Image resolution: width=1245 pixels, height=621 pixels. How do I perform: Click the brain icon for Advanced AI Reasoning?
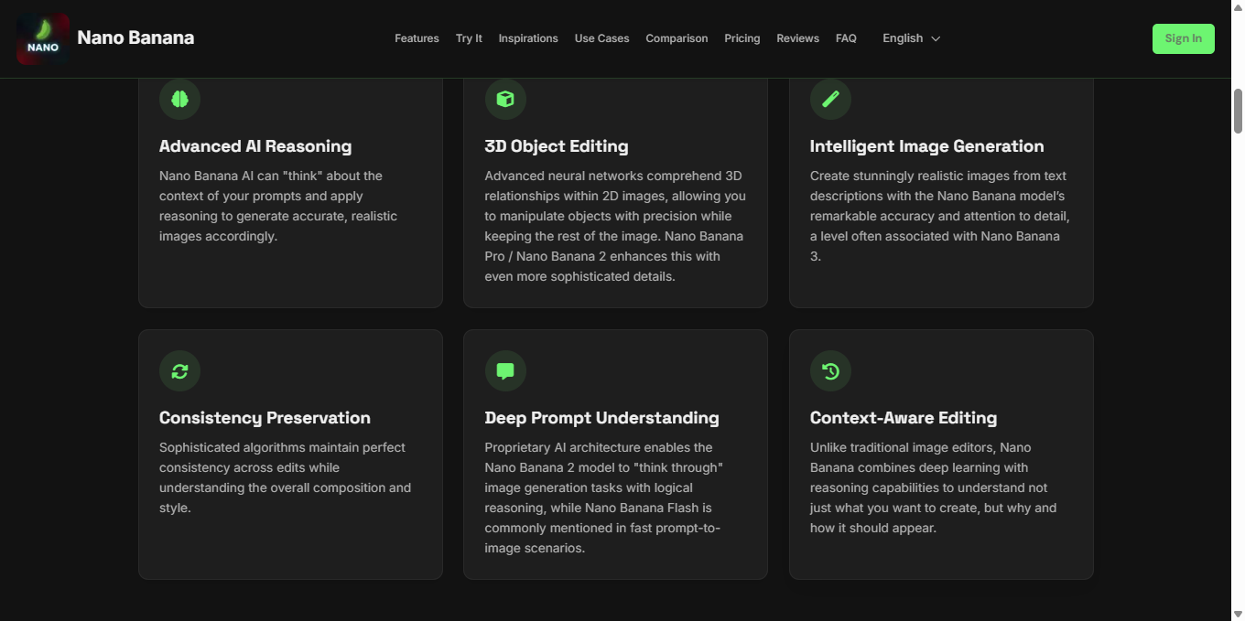tap(179, 100)
